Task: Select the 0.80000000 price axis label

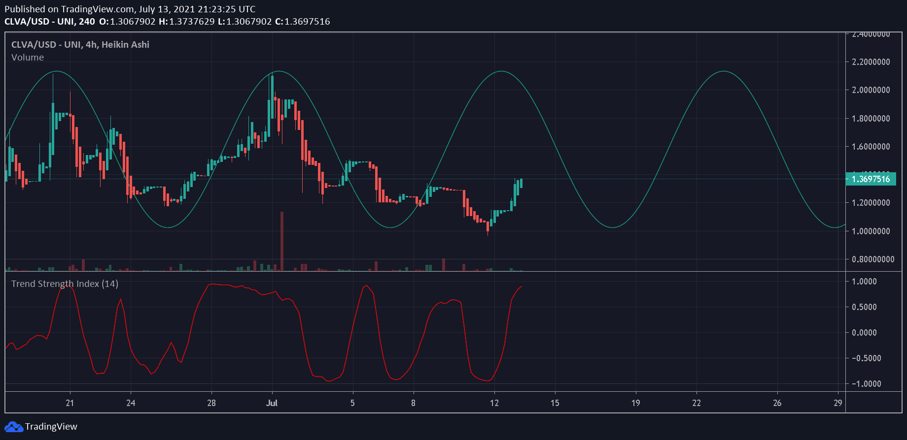Action: [x=872, y=259]
